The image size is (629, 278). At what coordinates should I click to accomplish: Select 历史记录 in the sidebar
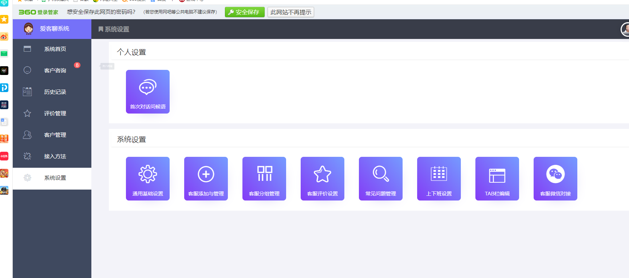(x=55, y=92)
